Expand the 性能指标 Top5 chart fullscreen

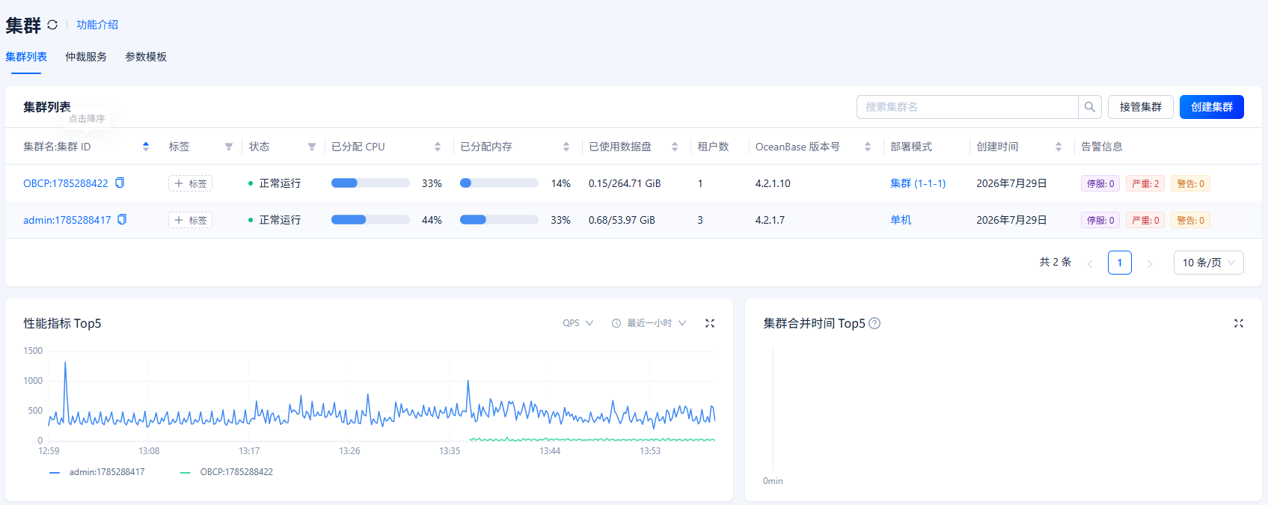(710, 323)
